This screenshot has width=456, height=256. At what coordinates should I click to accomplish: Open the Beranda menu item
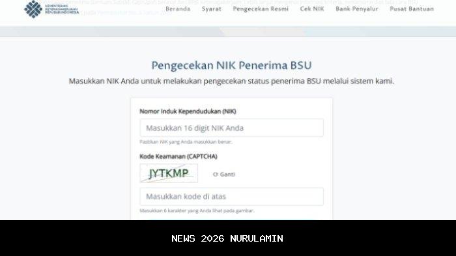click(x=178, y=9)
